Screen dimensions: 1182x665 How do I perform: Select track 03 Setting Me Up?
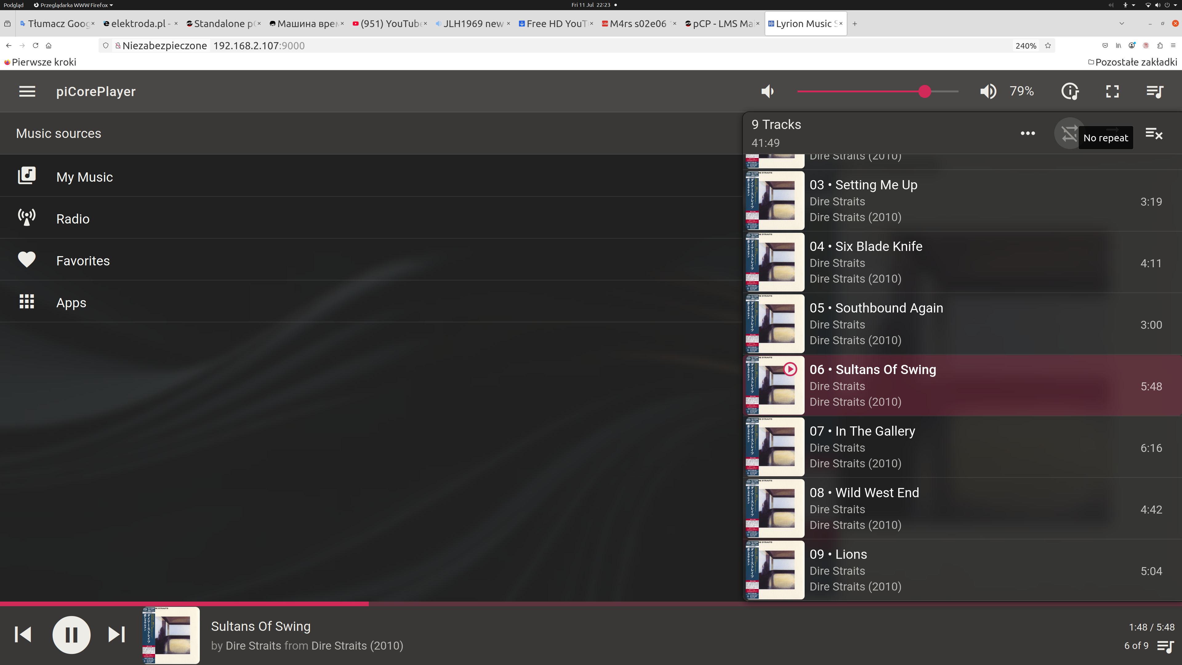click(x=962, y=200)
